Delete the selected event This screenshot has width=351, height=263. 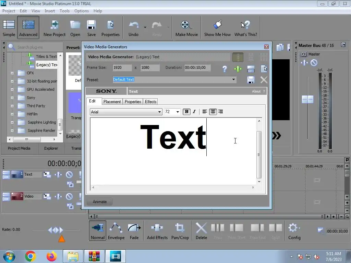tap(201, 230)
